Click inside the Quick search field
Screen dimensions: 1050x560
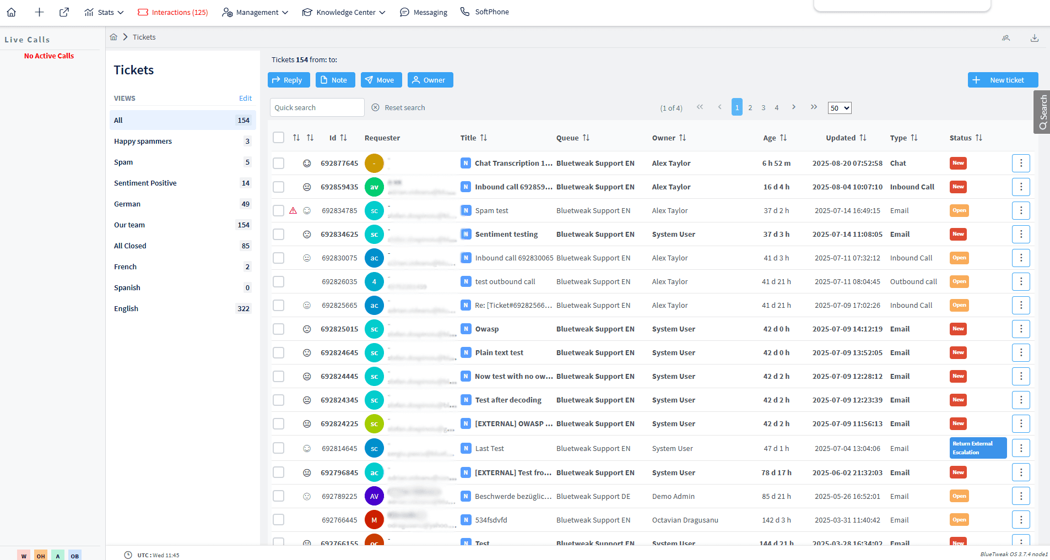[x=317, y=107]
